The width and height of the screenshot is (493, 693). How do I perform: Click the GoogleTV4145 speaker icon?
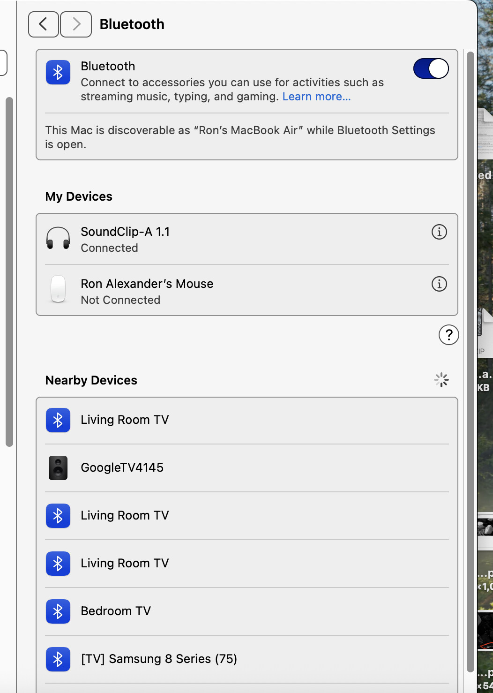coord(58,467)
